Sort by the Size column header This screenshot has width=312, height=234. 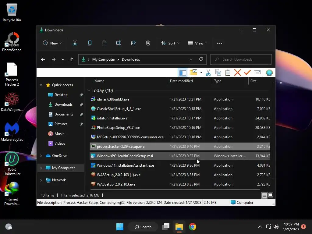253,81
